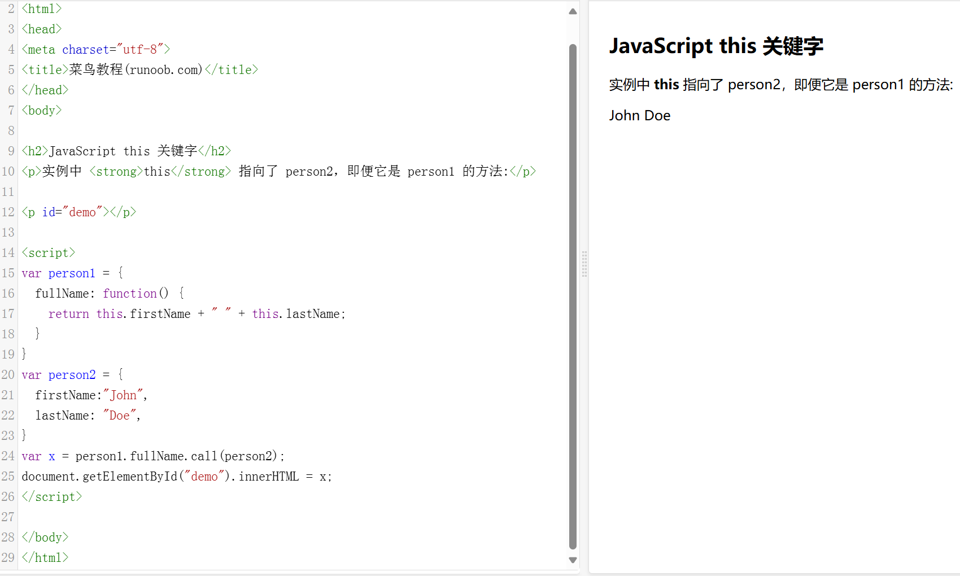Click the <script> opening tag
Screen dimensions: 960x576
coord(49,253)
